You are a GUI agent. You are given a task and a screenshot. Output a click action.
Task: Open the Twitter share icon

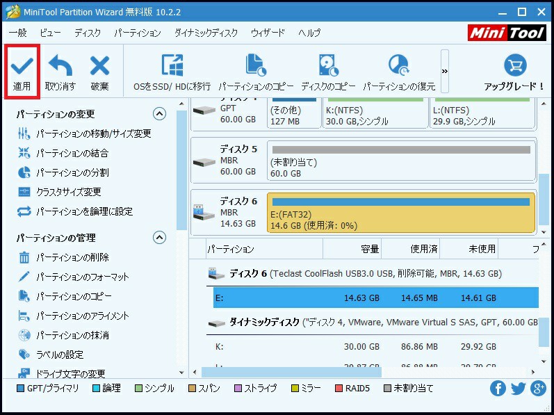tap(518, 389)
